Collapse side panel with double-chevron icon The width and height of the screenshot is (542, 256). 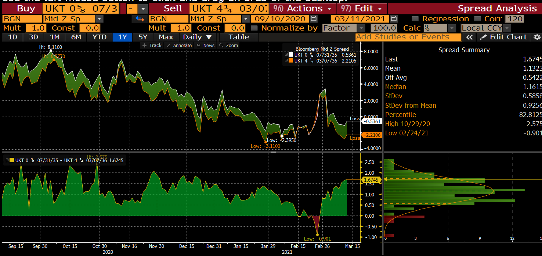pyautogui.click(x=469, y=37)
